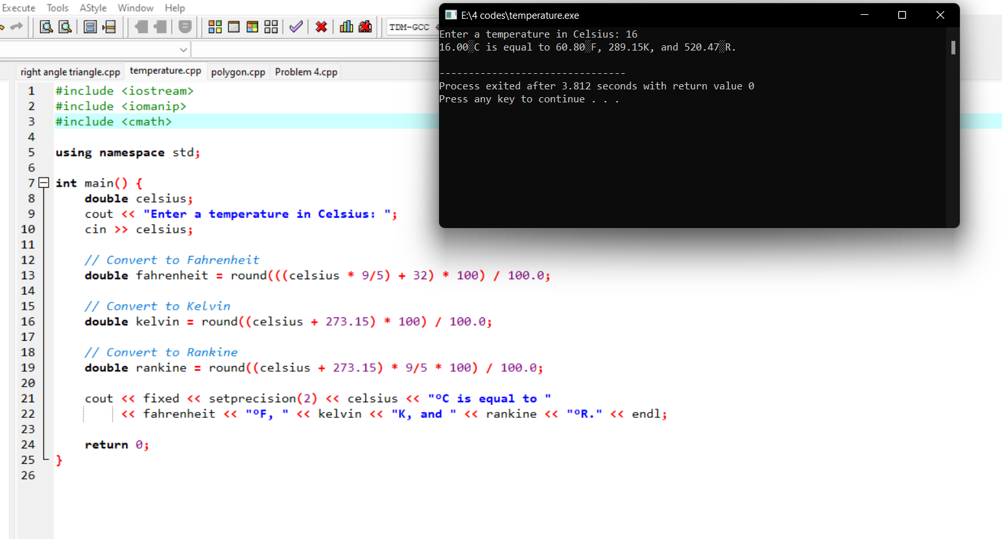This screenshot has width=1002, height=539.
Task: Open the AStyle menu
Action: 93,8
